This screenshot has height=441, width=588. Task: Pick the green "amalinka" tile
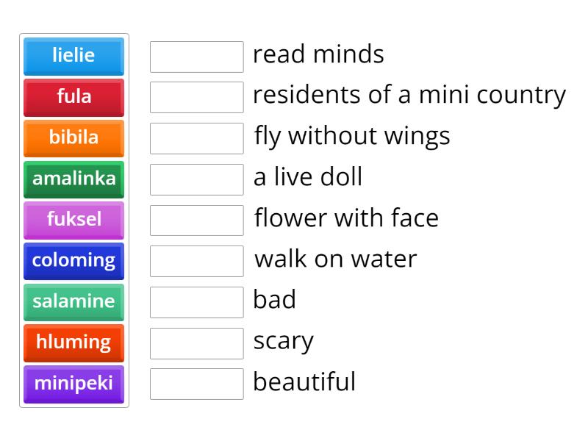(73, 179)
